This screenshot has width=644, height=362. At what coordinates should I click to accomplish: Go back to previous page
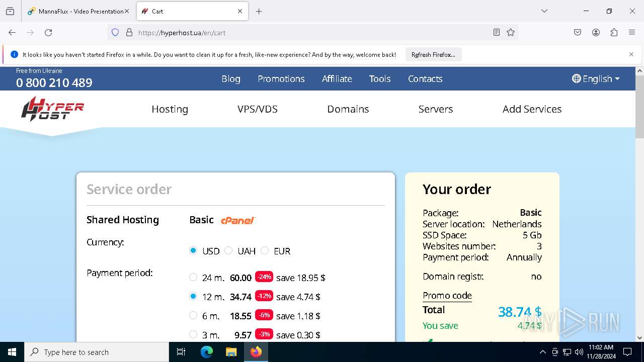(12, 32)
